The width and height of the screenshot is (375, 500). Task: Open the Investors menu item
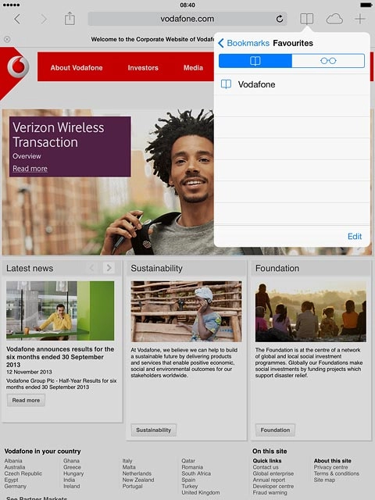[143, 68]
